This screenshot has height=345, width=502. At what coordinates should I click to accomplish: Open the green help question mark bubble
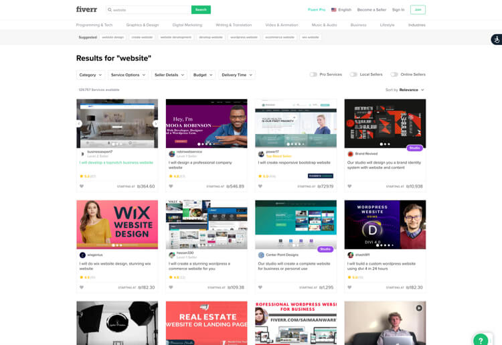(x=480, y=340)
